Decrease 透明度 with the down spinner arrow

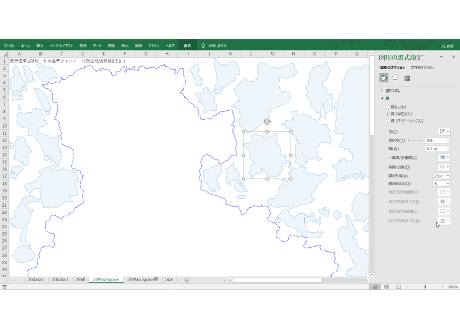(x=448, y=142)
